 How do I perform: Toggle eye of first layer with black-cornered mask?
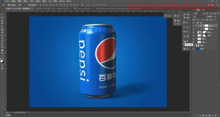[x=193, y=32]
